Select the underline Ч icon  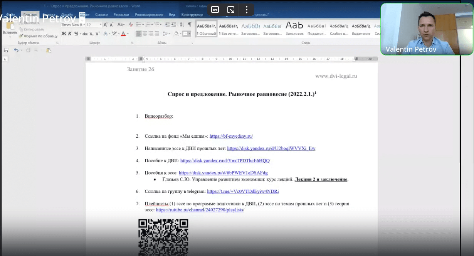[76, 34]
